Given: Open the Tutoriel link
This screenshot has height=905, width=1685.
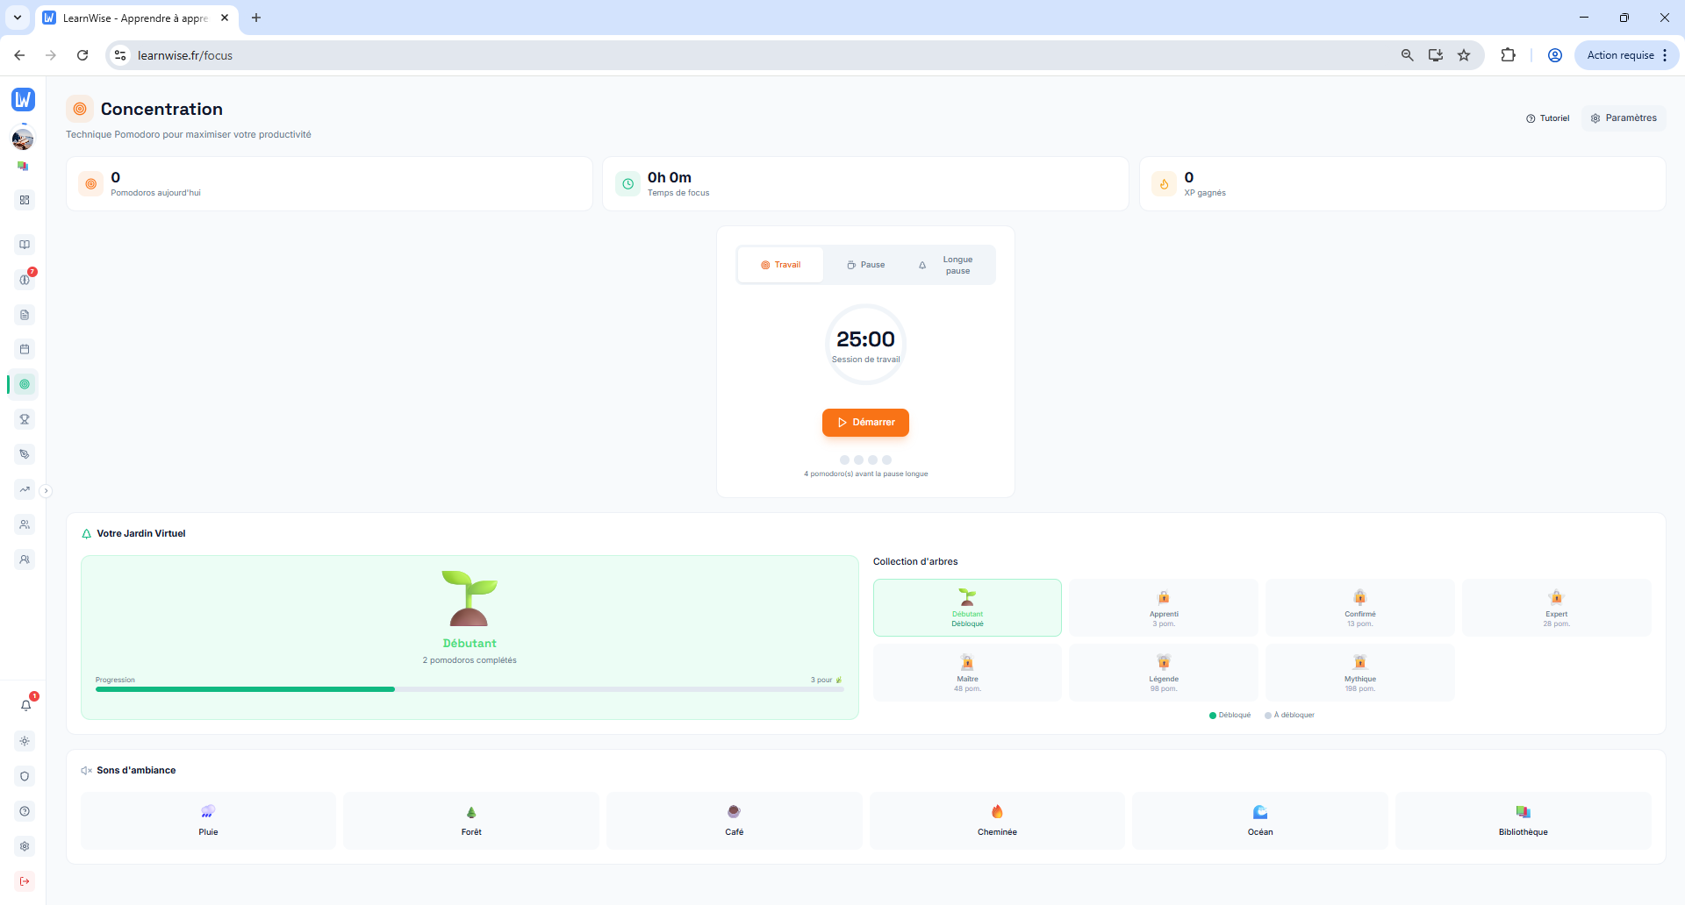Looking at the screenshot, I should point(1548,118).
